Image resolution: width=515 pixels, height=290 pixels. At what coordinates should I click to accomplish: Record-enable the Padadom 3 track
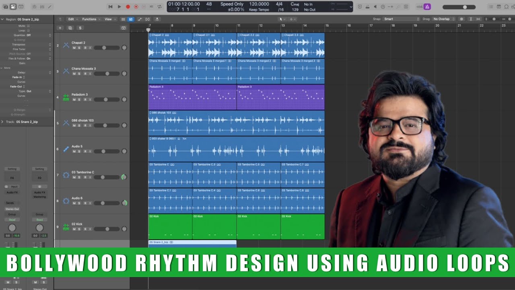coord(84,99)
